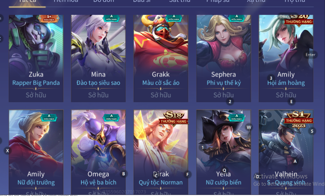The width and height of the screenshot is (325, 196).
Task: Choose the Sephera Phi vụ thế kỷ card
Action: click(x=224, y=58)
